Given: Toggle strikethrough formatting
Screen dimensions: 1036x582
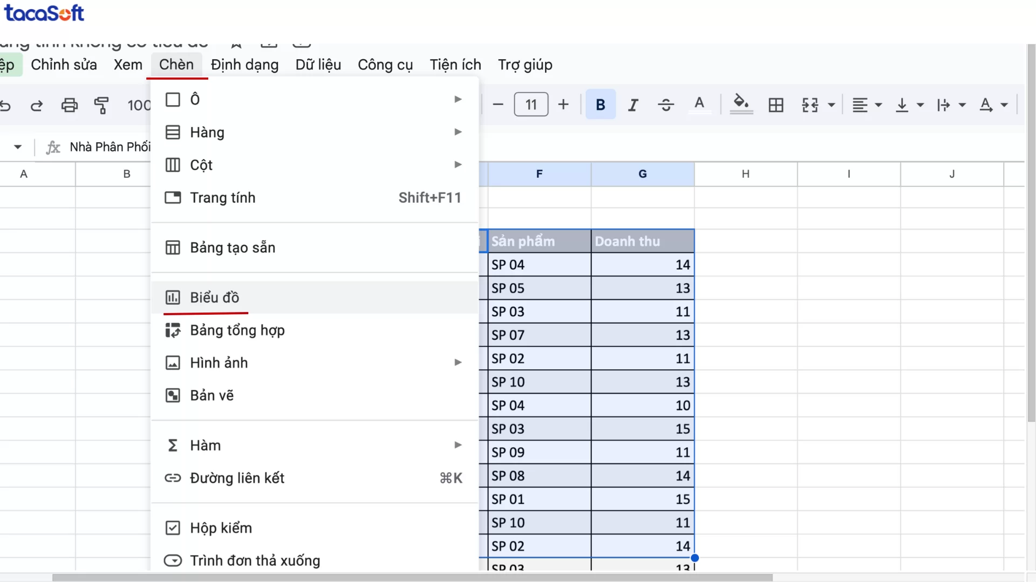Looking at the screenshot, I should tap(666, 104).
